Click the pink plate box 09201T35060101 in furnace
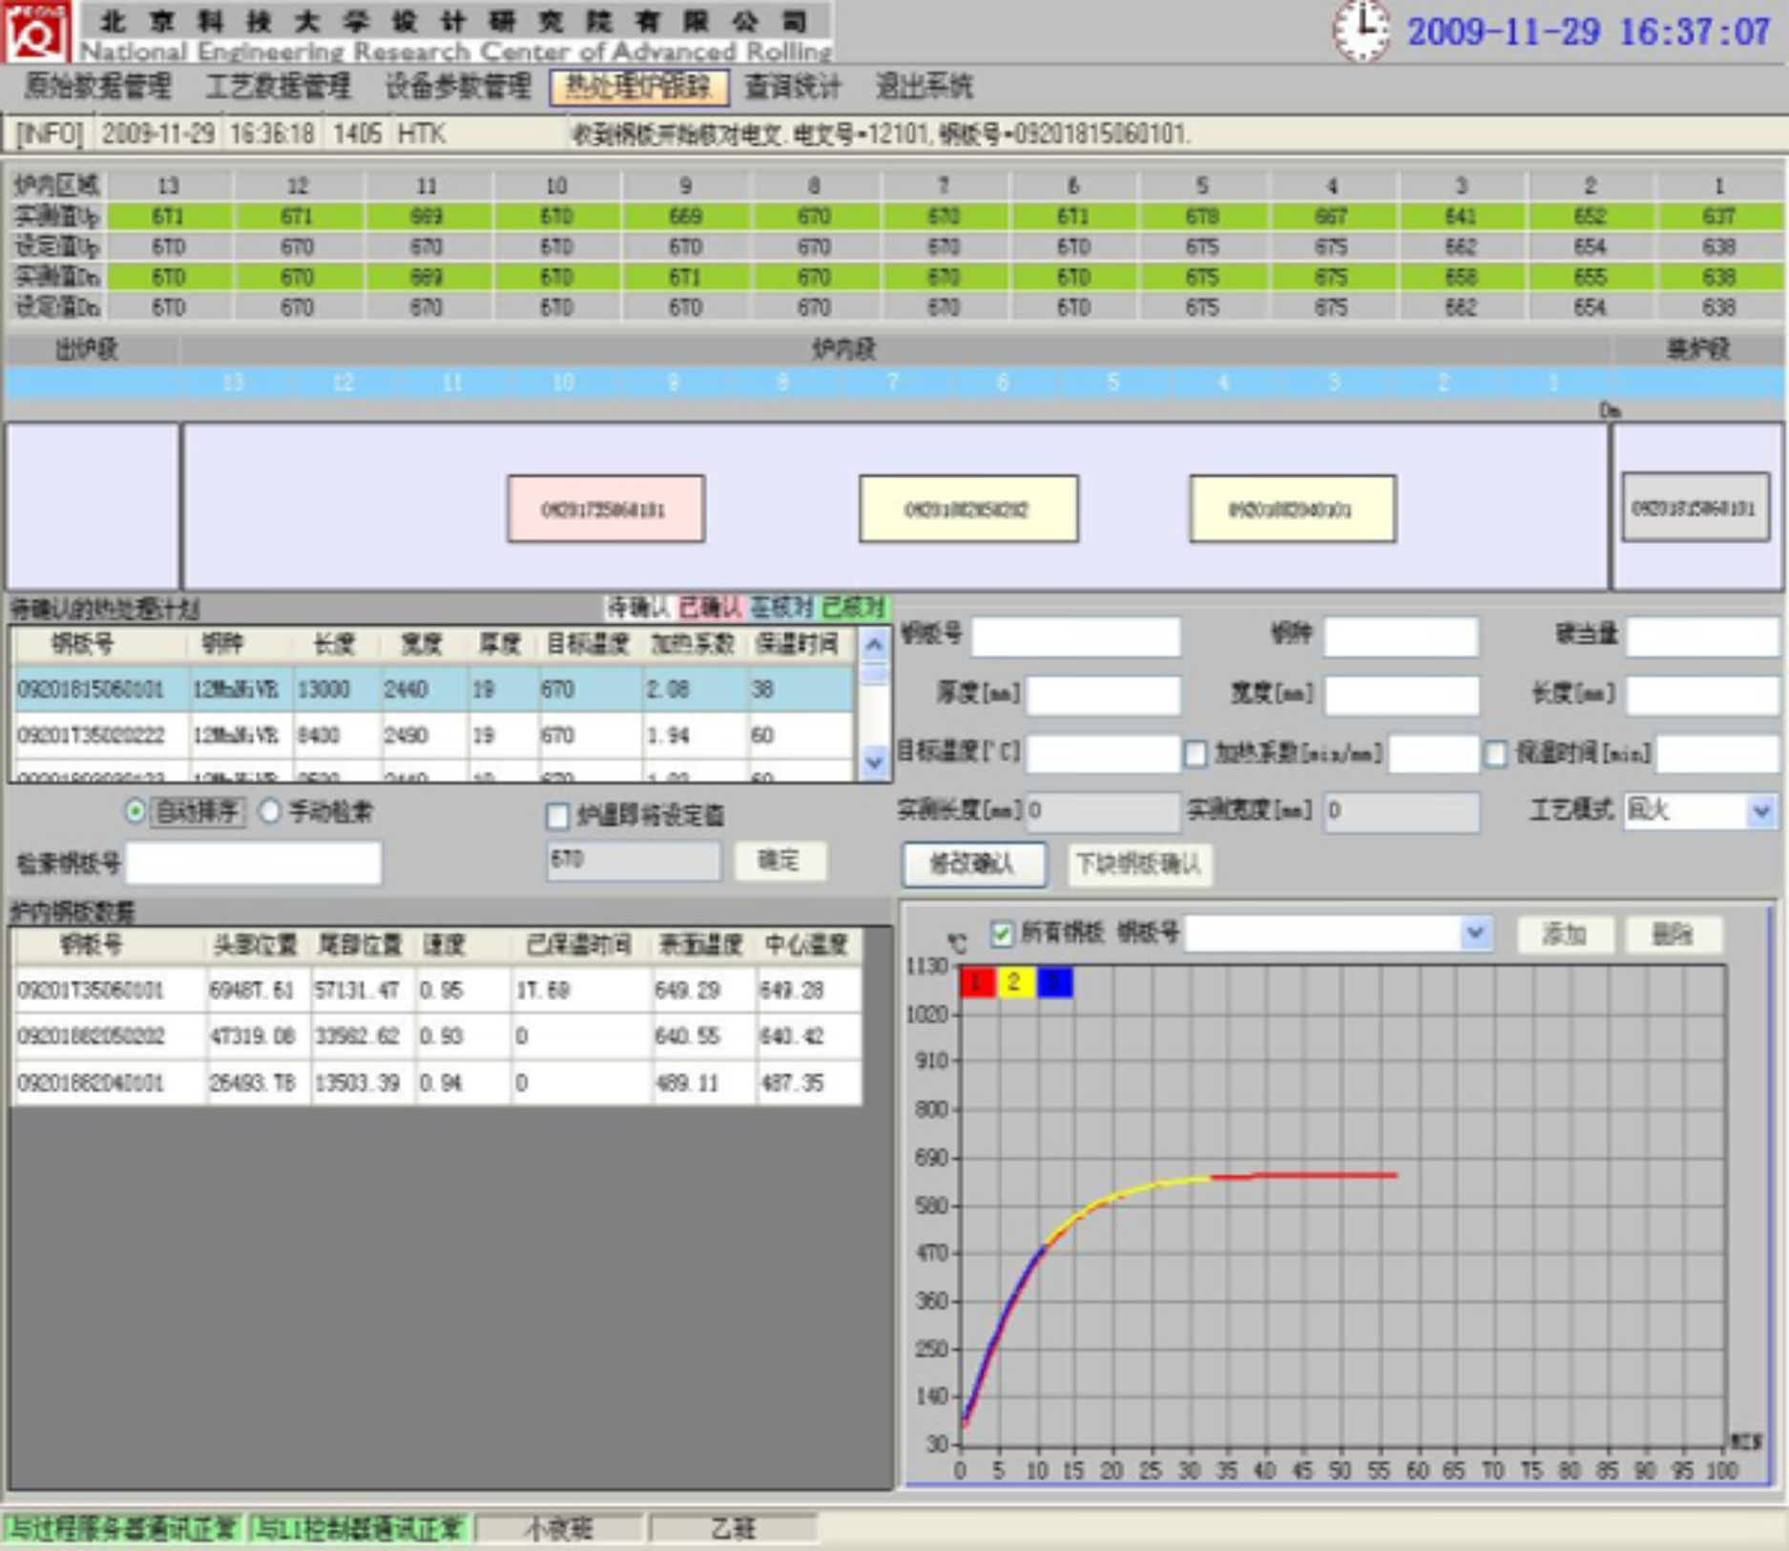1789x1551 pixels. tap(606, 509)
